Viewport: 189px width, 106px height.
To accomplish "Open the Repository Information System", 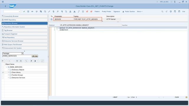I will (25, 27).
